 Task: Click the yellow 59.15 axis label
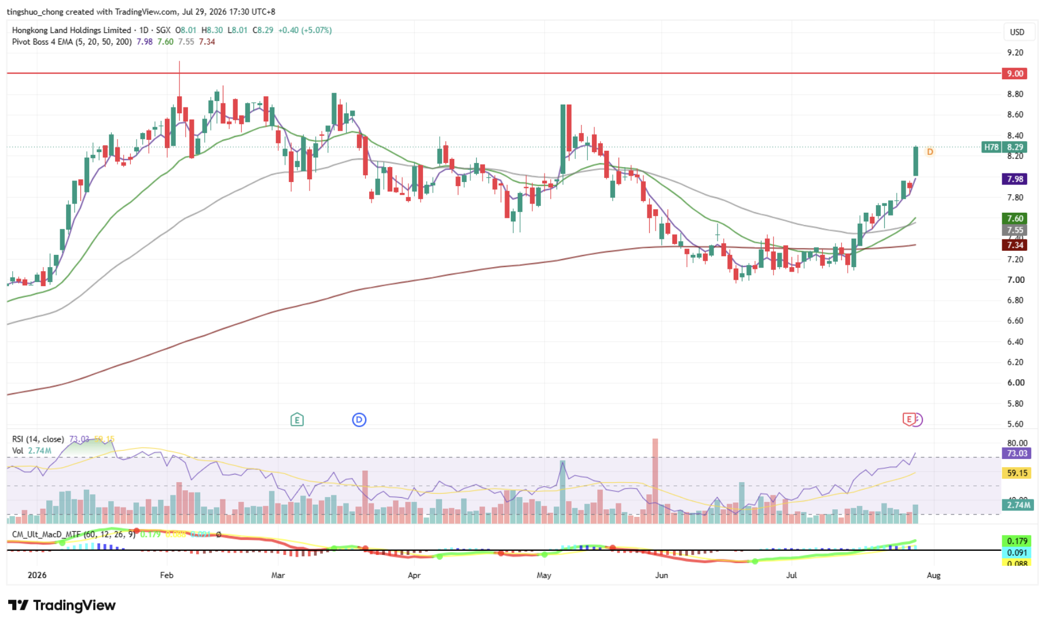(1017, 473)
